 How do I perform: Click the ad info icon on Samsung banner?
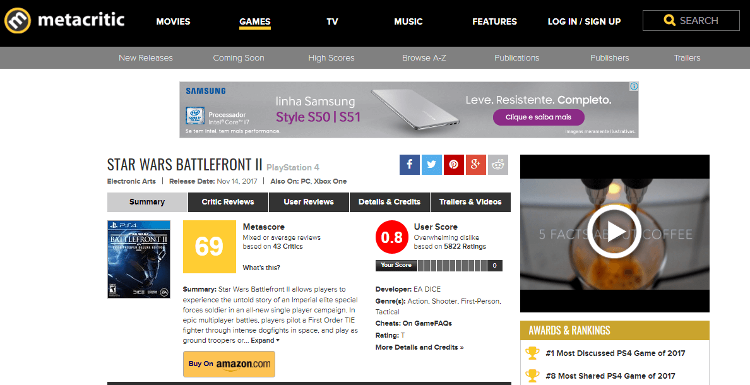[634, 86]
